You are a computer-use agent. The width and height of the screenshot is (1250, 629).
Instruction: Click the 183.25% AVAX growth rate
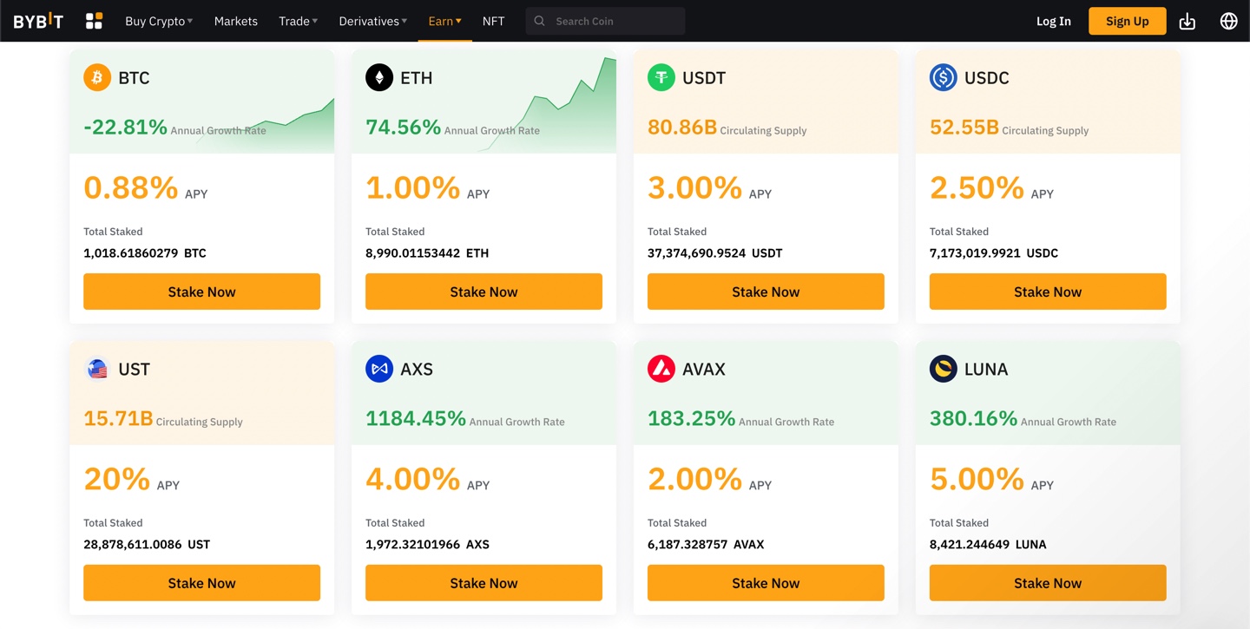(x=692, y=418)
